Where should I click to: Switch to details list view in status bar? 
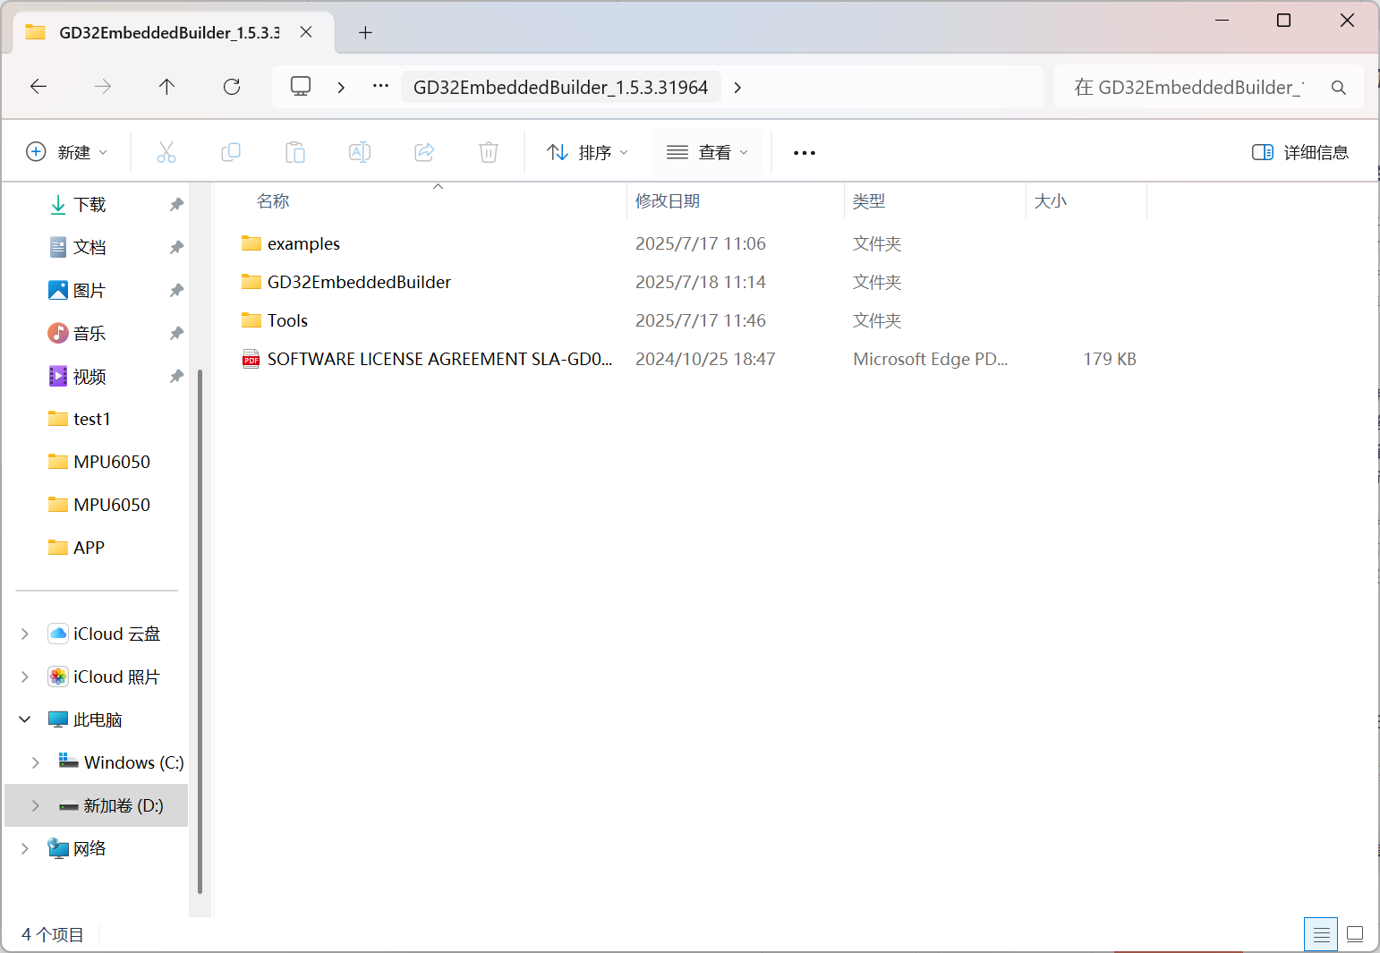pyautogui.click(x=1321, y=934)
